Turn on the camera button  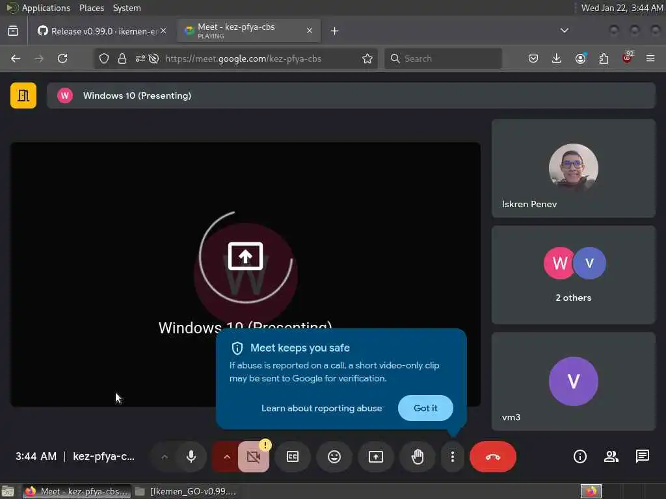click(254, 457)
